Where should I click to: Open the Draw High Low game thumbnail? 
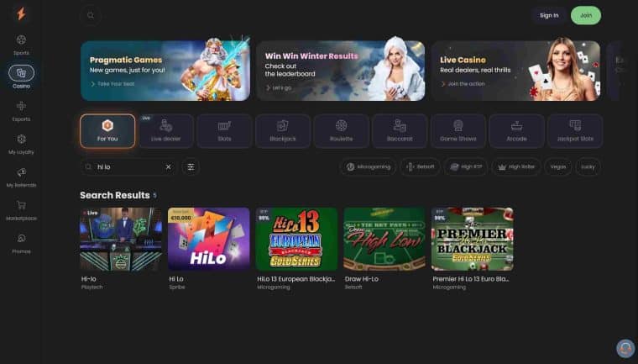tap(384, 239)
